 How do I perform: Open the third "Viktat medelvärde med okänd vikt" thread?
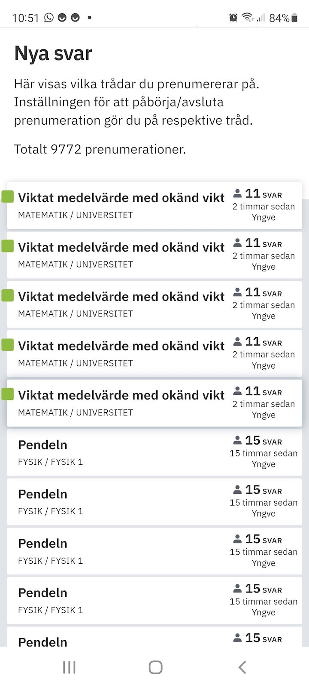coord(121,297)
